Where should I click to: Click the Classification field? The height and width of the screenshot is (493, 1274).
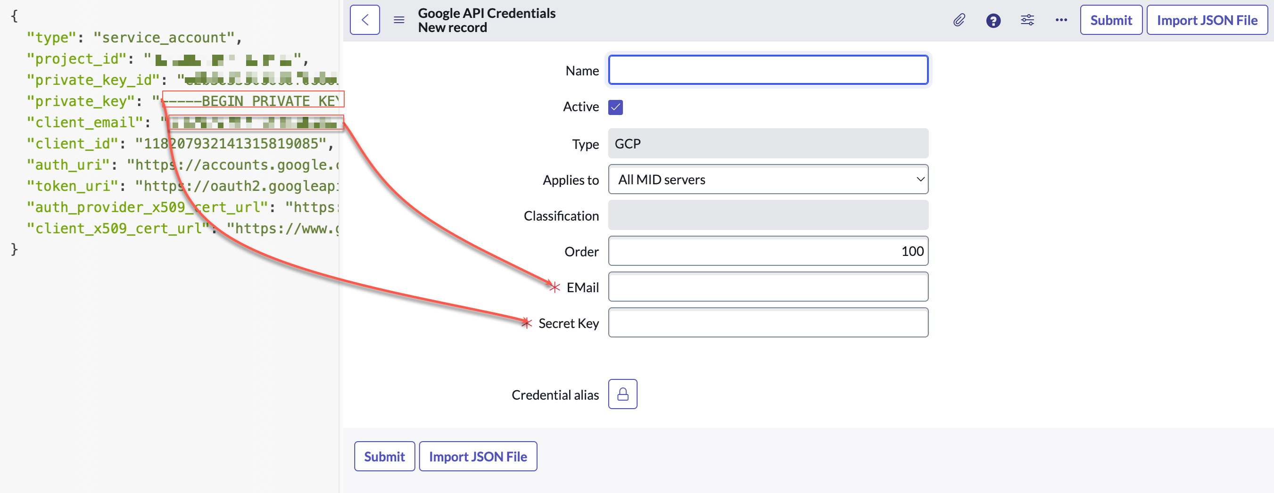click(x=768, y=215)
